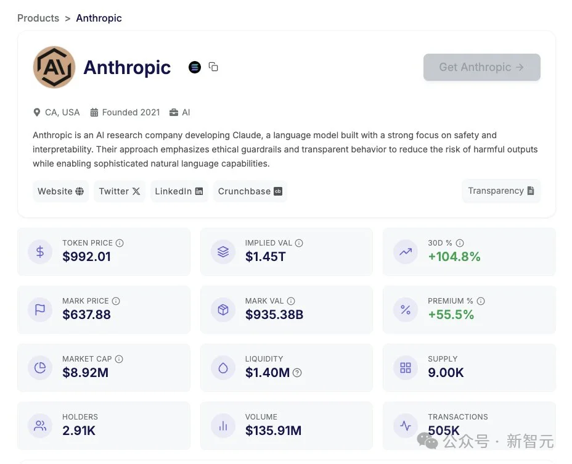572x464 pixels.
Task: Click the 30D trend chart icon
Action: tap(406, 251)
